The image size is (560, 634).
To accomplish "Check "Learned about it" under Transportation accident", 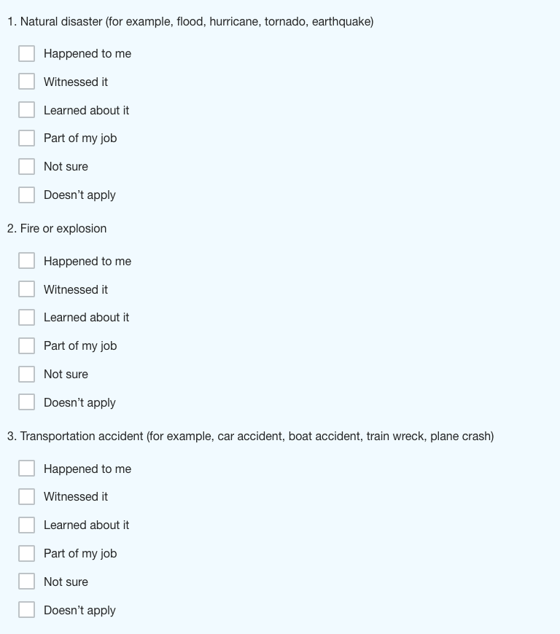I will click(x=27, y=524).
